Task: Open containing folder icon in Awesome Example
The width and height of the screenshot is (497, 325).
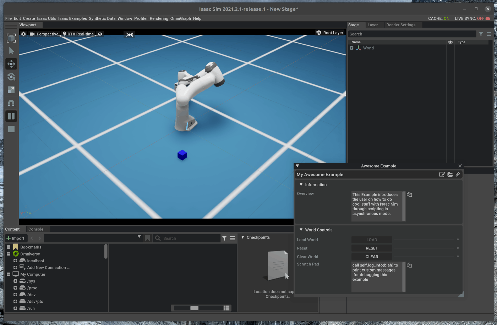Action: click(450, 174)
